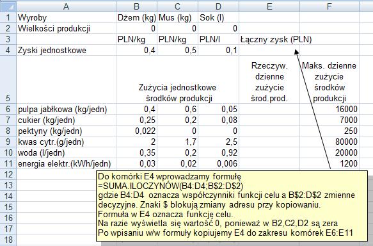This screenshot has width=373, height=246.
Task: Select value 0,006 in energia row
Action: click(218, 163)
